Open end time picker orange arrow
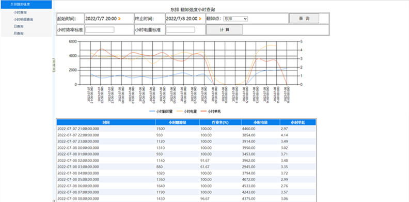The height and width of the screenshot is (202, 409). (x=200, y=19)
